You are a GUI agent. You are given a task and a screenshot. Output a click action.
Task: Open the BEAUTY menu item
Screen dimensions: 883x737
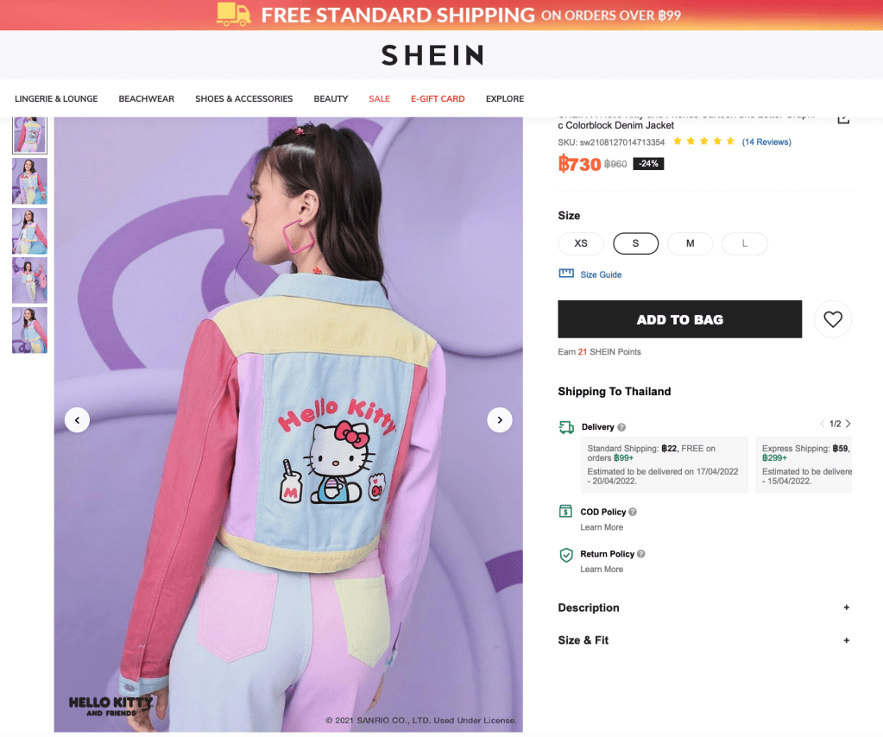click(x=331, y=98)
